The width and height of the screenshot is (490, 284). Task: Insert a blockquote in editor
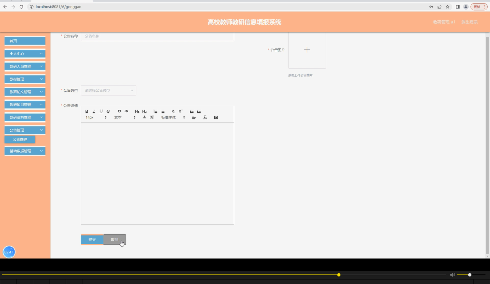(x=119, y=111)
